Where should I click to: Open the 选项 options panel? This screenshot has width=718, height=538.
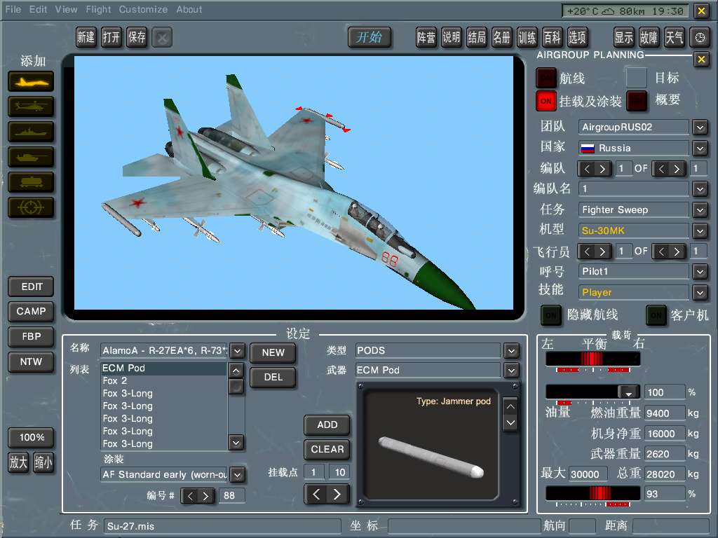coord(578,37)
